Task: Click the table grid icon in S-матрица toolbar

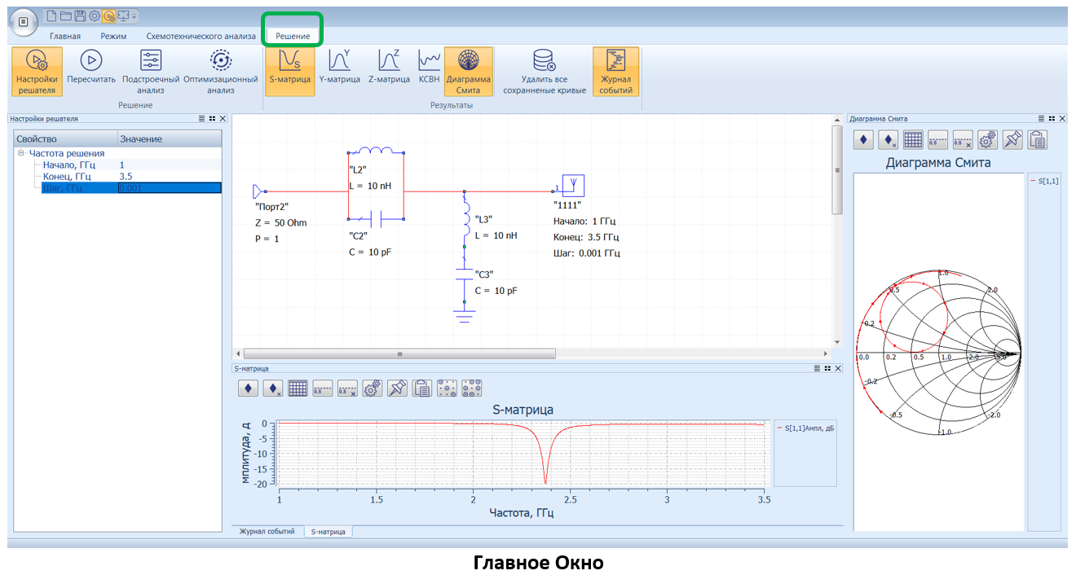Action: coord(298,388)
